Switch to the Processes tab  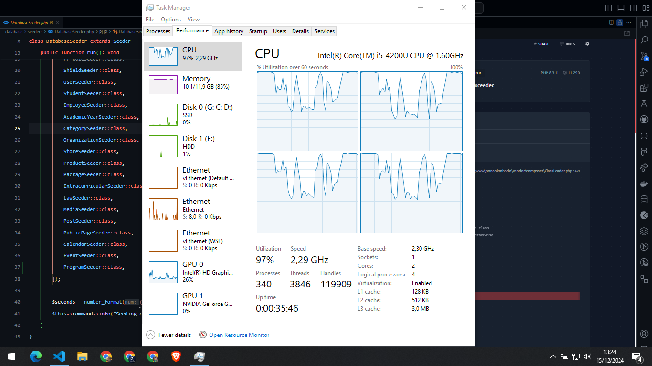click(158, 31)
